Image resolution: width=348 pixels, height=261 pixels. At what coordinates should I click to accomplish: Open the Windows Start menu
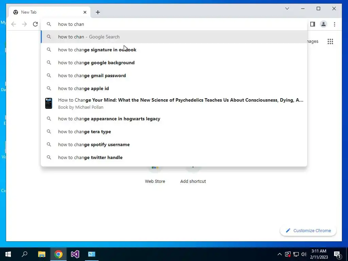click(x=8, y=254)
